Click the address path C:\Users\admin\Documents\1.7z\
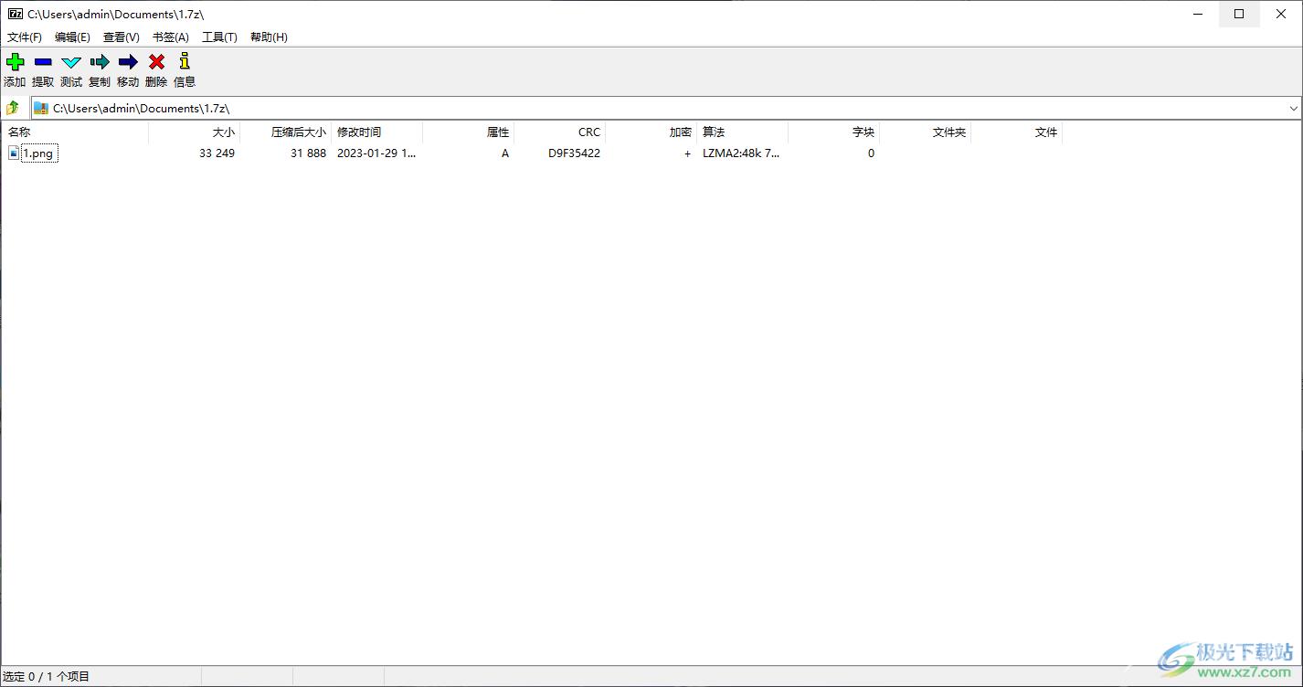Image resolution: width=1303 pixels, height=687 pixels. pyautogui.click(x=141, y=108)
